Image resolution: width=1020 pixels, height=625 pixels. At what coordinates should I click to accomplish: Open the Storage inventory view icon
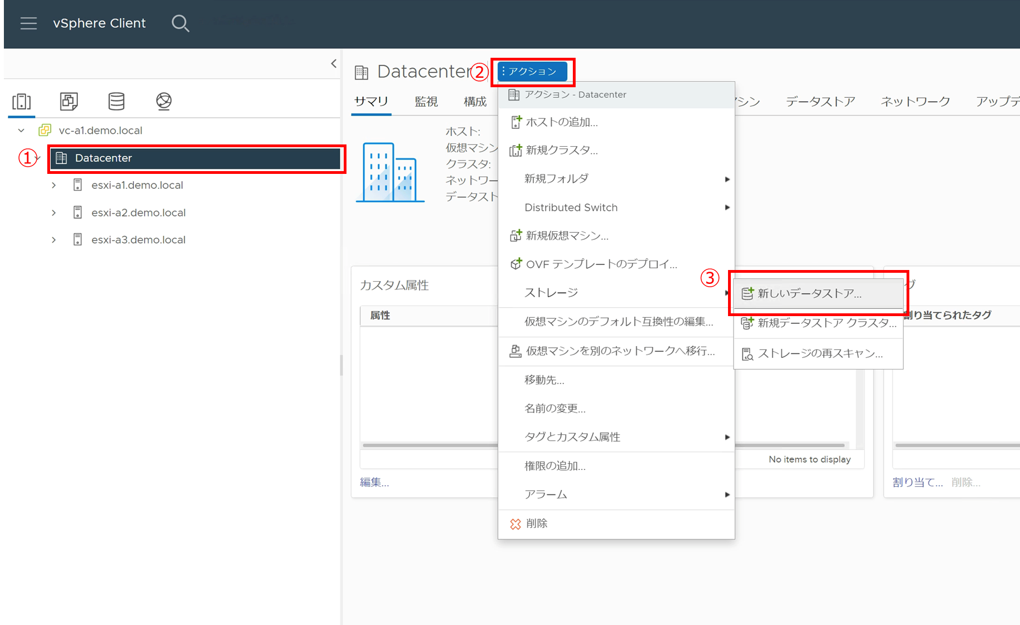click(116, 101)
